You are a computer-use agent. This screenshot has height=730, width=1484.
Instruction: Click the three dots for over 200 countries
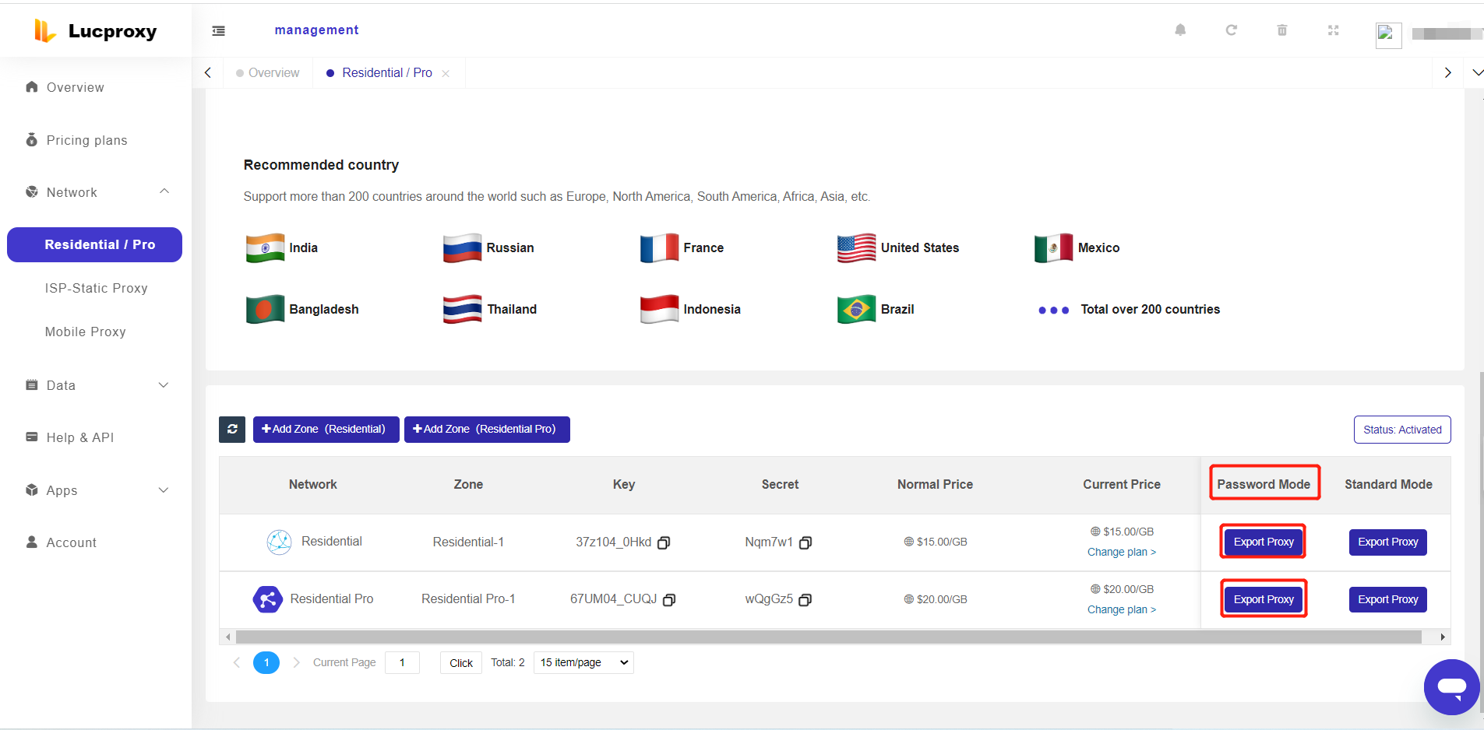click(x=1053, y=310)
